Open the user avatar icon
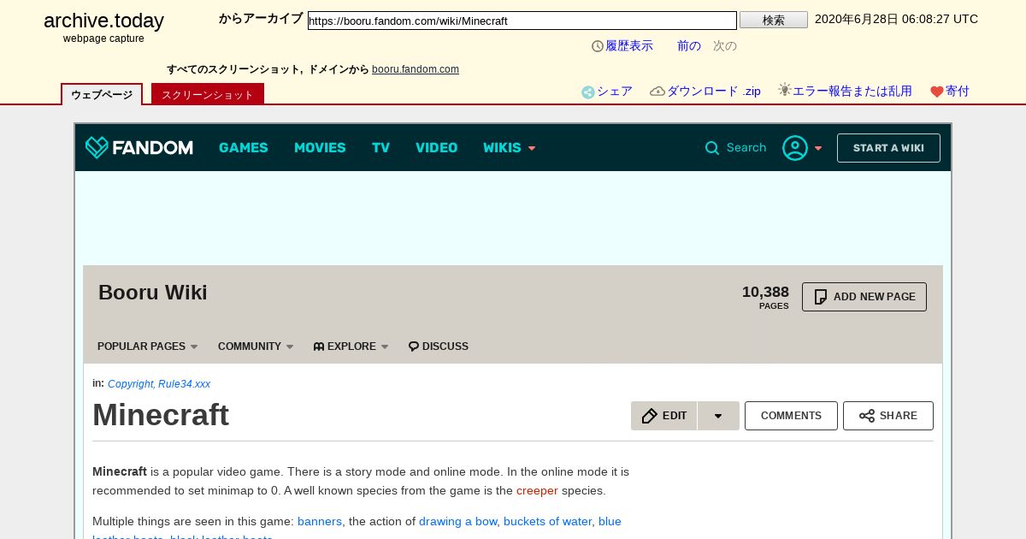 [795, 148]
